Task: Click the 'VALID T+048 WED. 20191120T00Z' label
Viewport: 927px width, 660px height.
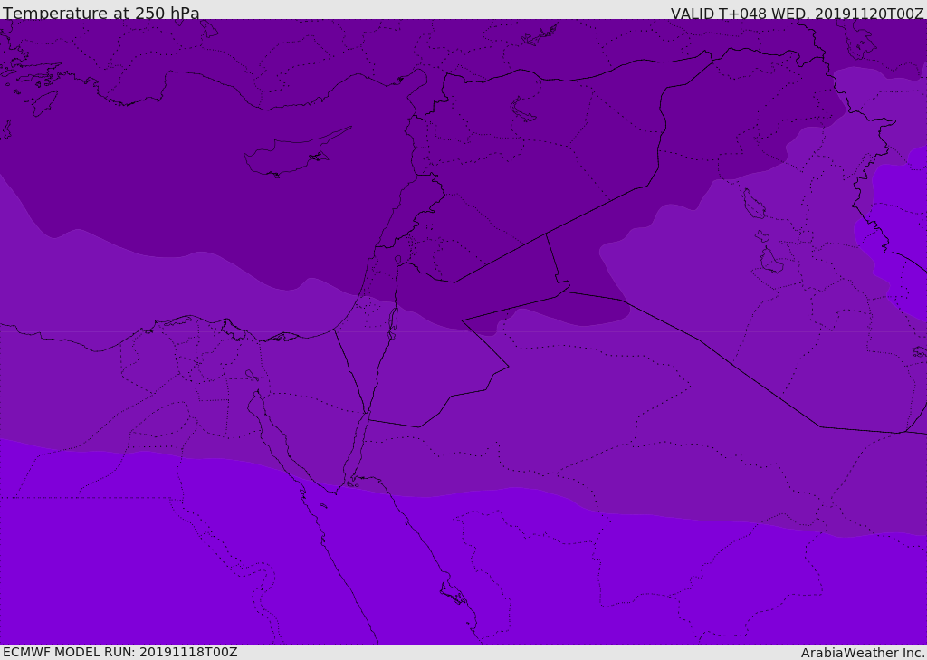Action: (x=797, y=14)
